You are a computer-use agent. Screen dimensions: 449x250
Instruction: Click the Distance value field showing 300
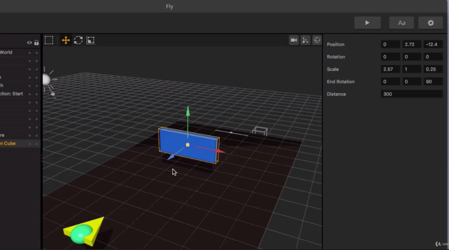tap(411, 94)
